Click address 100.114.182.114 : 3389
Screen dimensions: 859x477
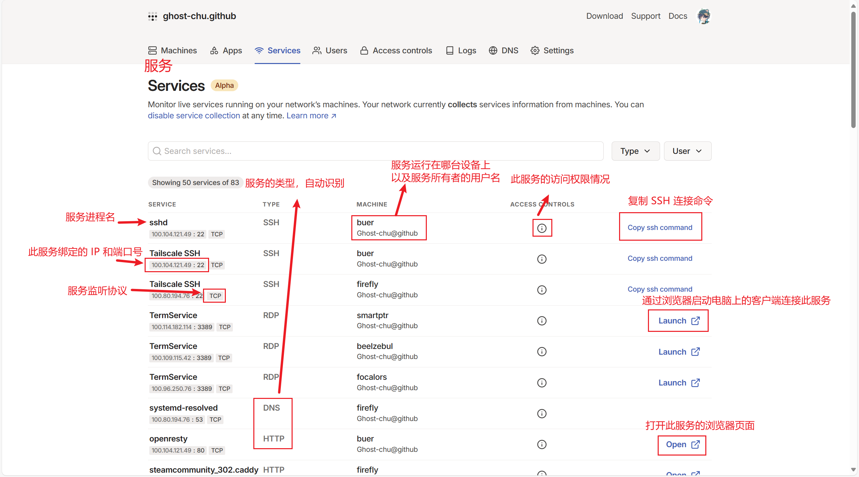click(182, 327)
